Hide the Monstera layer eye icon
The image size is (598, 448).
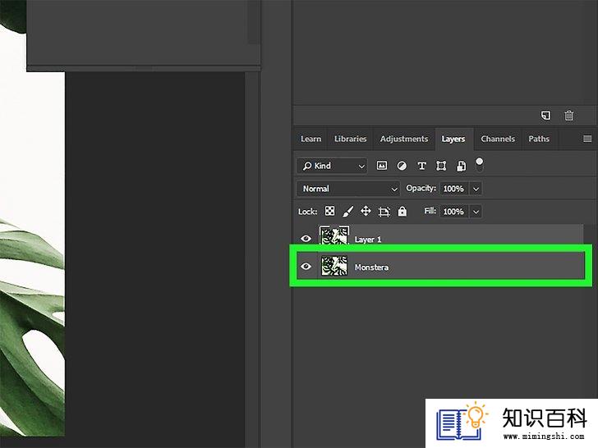[306, 267]
